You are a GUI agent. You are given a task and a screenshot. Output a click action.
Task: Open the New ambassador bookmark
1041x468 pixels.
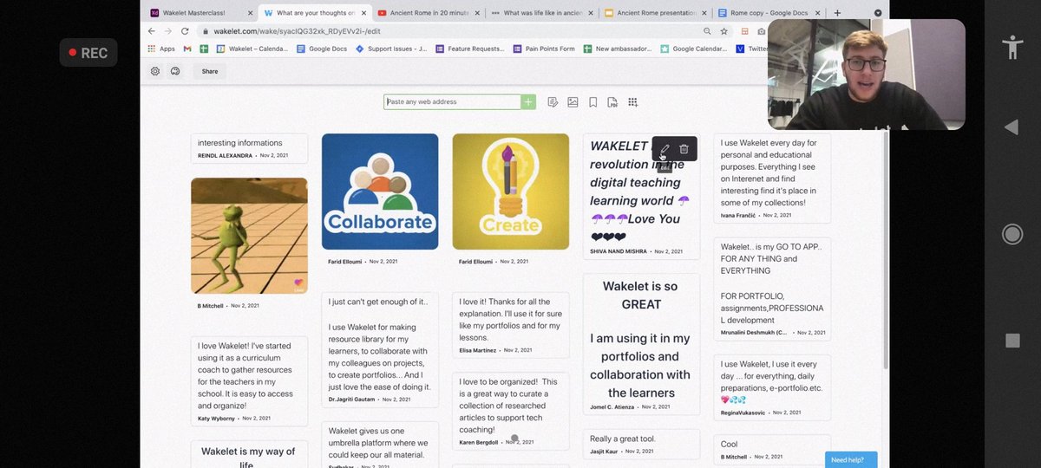617,49
